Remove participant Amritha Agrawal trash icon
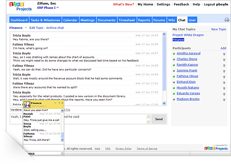Viewport: 231px width, 164px height. (224, 54)
